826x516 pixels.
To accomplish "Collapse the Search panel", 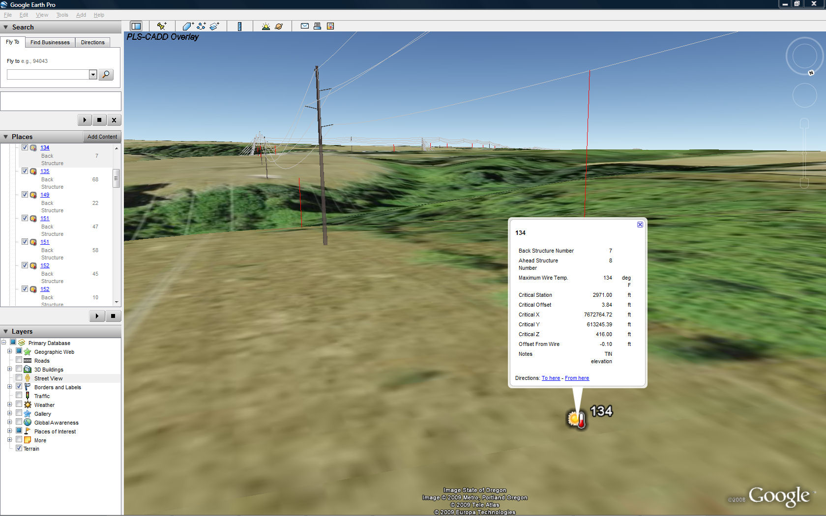I will (6, 28).
